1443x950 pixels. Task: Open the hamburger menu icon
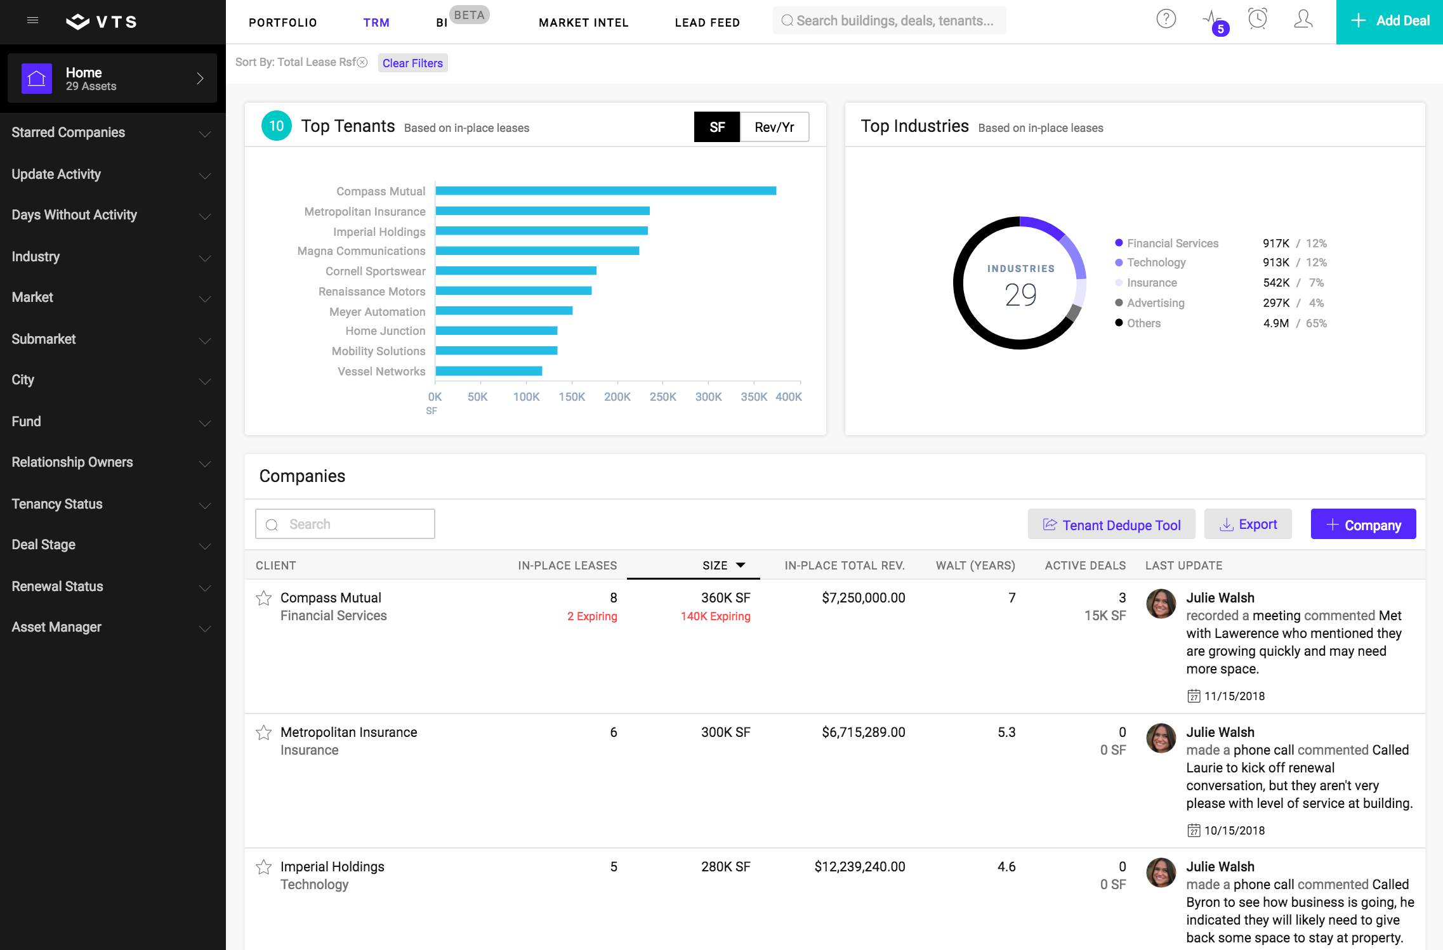[33, 21]
